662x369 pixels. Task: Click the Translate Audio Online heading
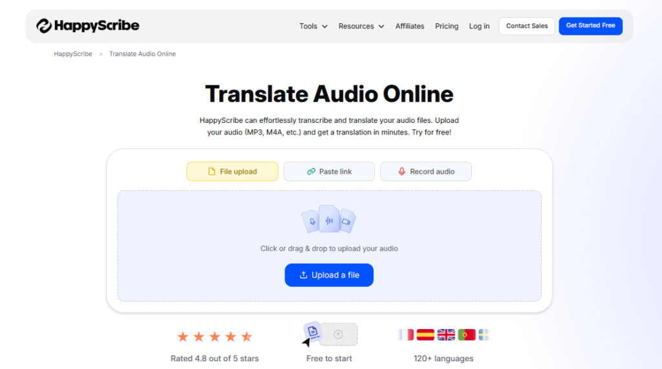click(329, 94)
